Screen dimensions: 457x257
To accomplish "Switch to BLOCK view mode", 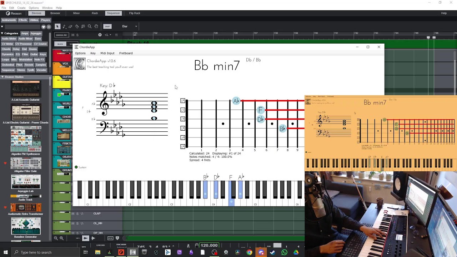I will pos(60,44).
